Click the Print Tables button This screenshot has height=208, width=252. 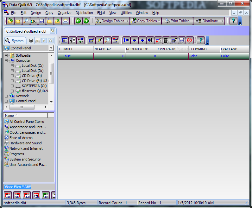pyautogui.click(x=177, y=21)
